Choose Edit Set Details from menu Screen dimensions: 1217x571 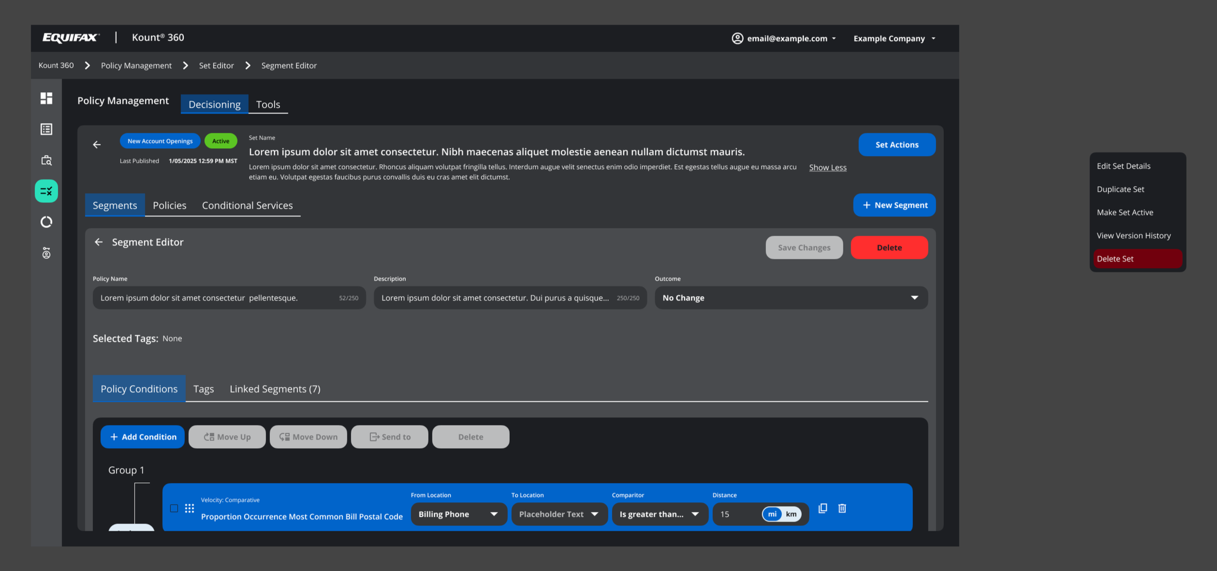click(1137, 166)
